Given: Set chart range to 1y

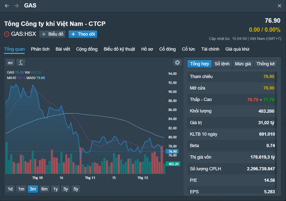Looking at the screenshot, I should tap(55, 189).
